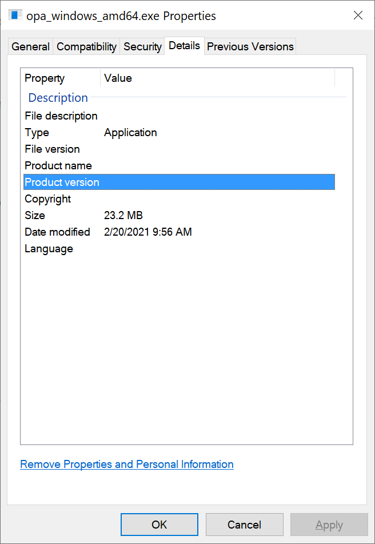Screen dimensions: 375x544
Task: Click the OK button
Action: coord(159,525)
